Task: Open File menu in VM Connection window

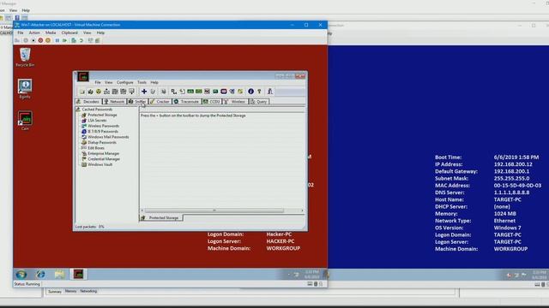Action: (21, 33)
